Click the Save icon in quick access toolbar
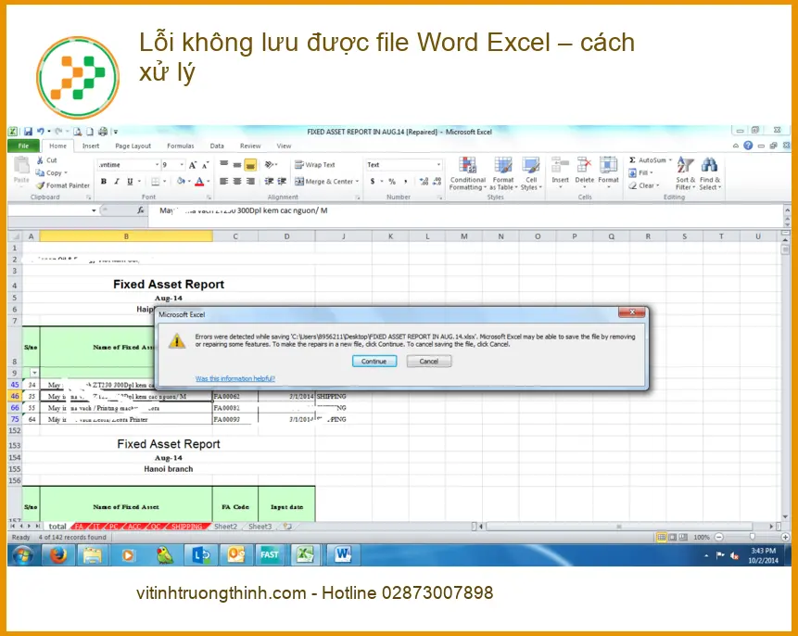This screenshot has width=798, height=636. coord(28,132)
